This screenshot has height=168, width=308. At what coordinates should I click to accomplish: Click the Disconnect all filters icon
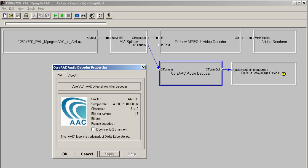(83, 16)
